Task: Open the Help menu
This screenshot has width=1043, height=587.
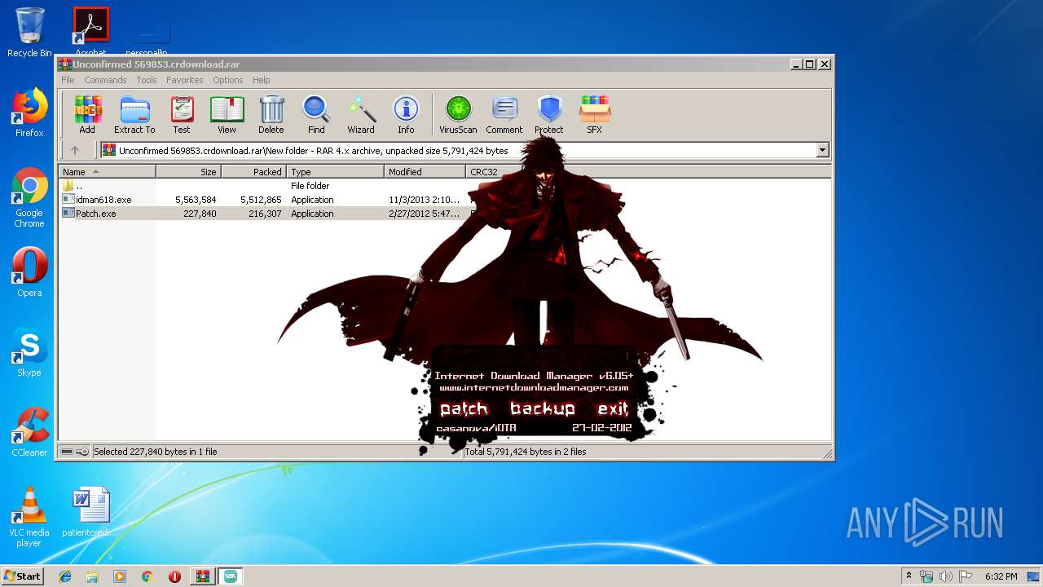Action: point(261,80)
